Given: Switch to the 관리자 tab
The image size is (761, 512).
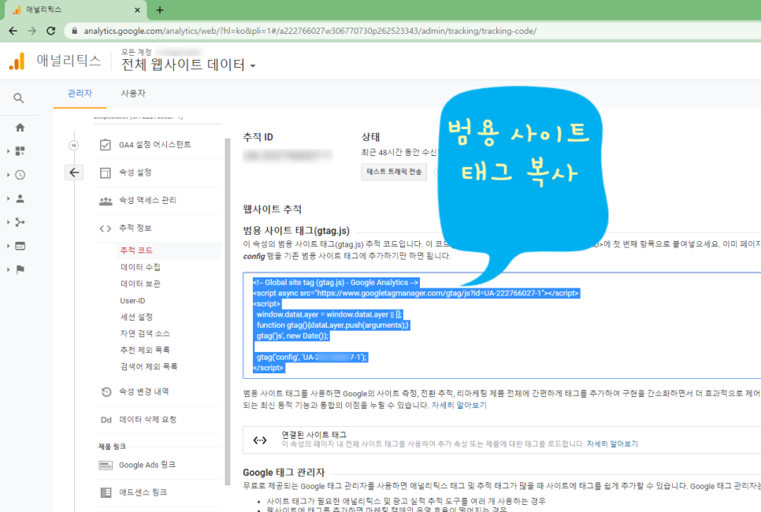Looking at the screenshot, I should point(80,93).
